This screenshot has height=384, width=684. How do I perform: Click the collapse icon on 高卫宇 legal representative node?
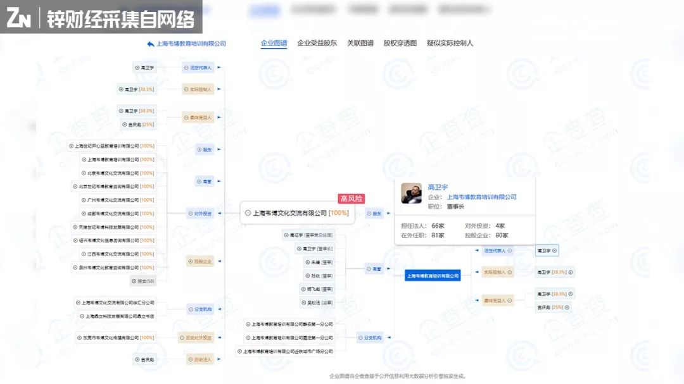click(x=554, y=251)
